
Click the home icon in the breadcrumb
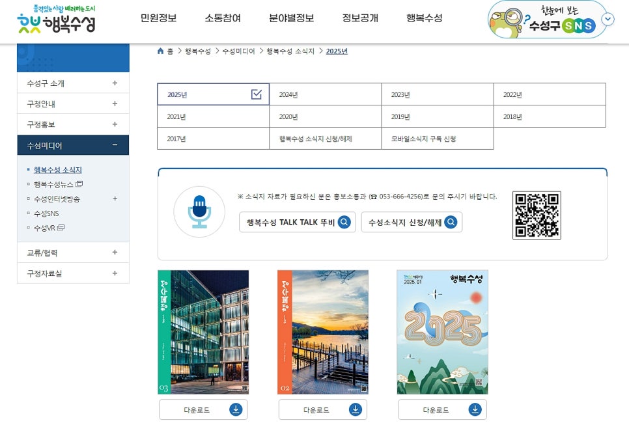coord(160,51)
